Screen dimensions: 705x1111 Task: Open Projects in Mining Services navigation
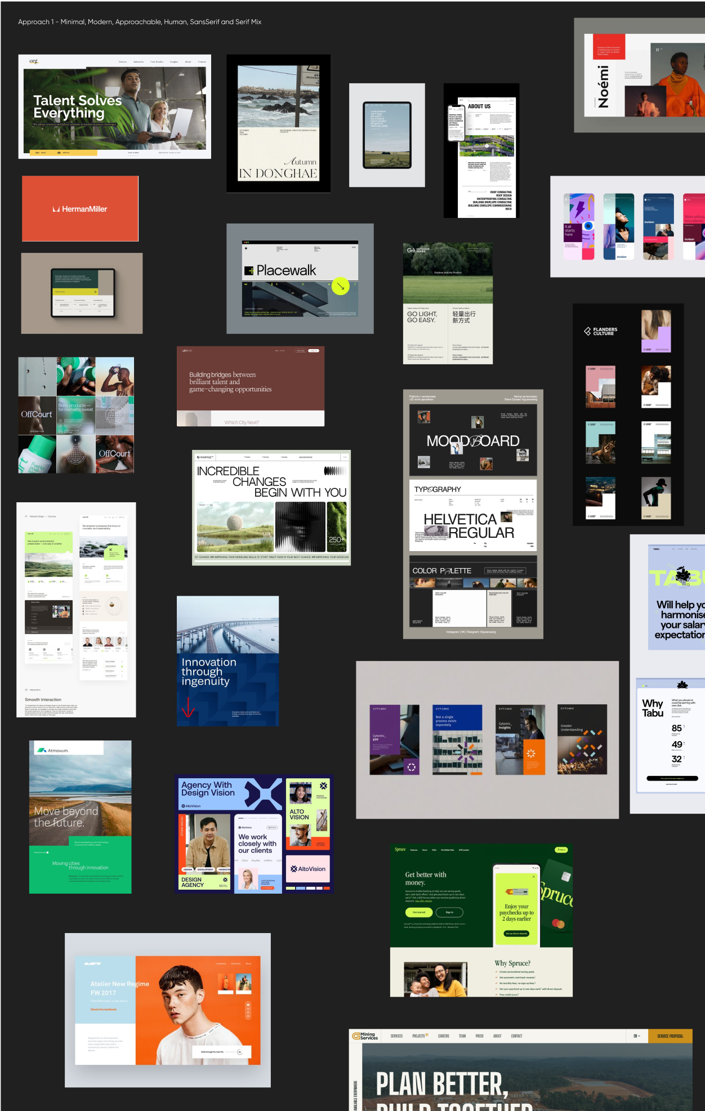(x=420, y=1036)
